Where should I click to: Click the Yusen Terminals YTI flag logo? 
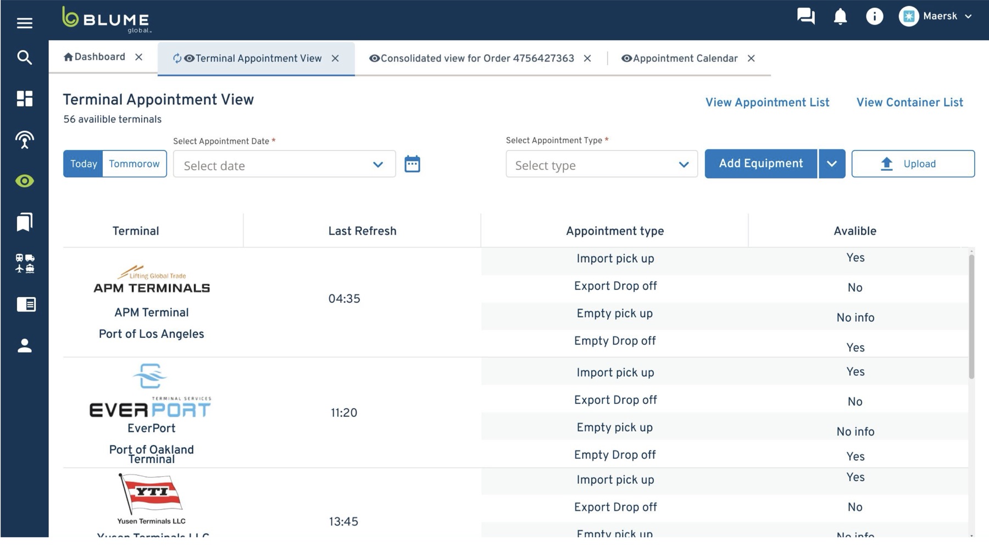click(x=151, y=499)
